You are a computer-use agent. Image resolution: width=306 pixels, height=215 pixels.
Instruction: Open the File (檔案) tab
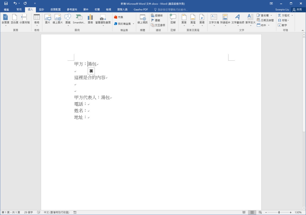[6, 10]
